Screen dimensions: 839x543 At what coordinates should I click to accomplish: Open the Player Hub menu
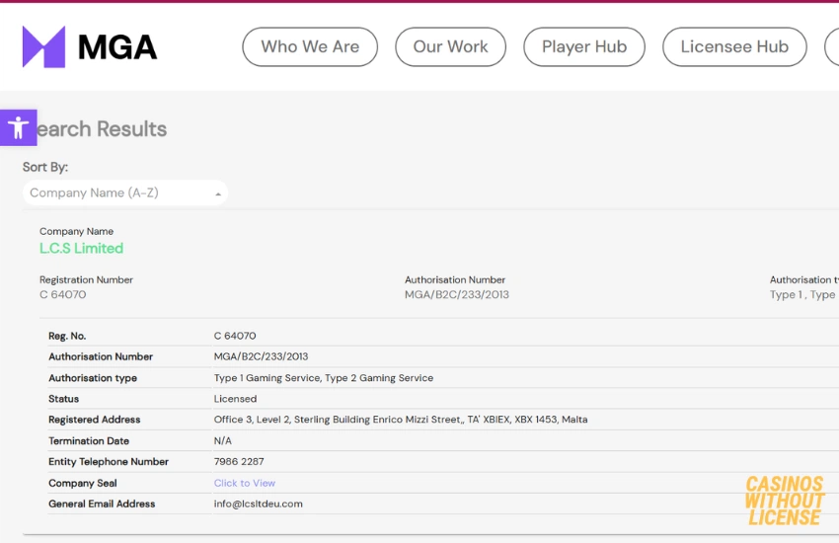[x=584, y=47]
